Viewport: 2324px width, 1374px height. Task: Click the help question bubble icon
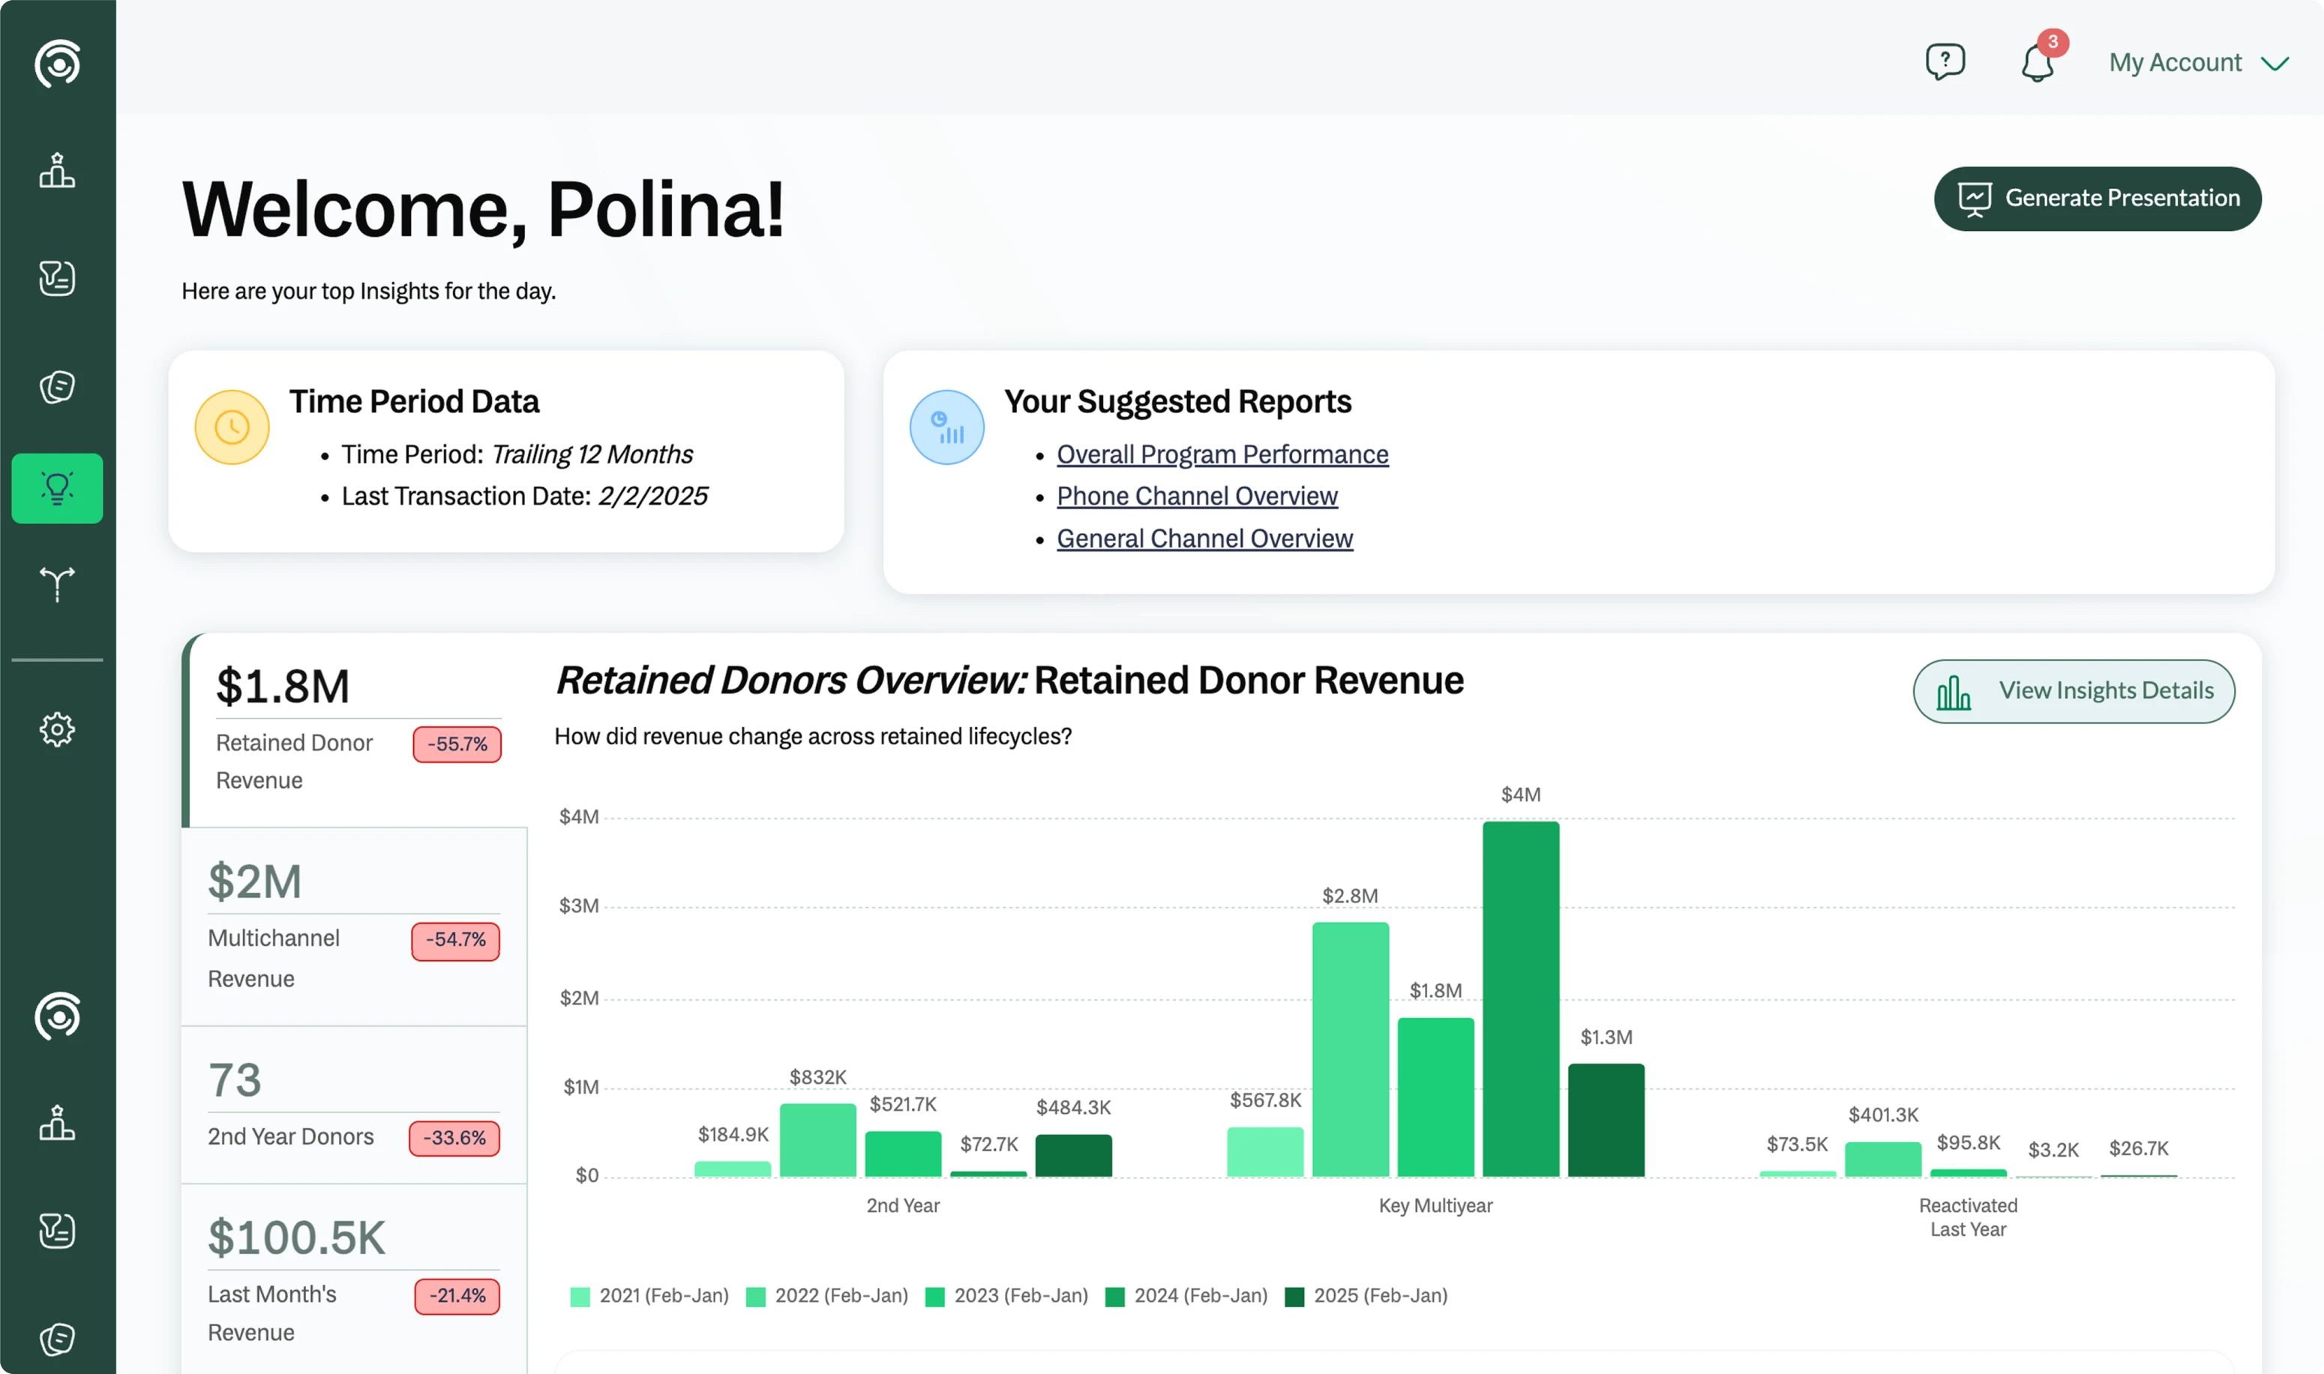click(x=1945, y=62)
